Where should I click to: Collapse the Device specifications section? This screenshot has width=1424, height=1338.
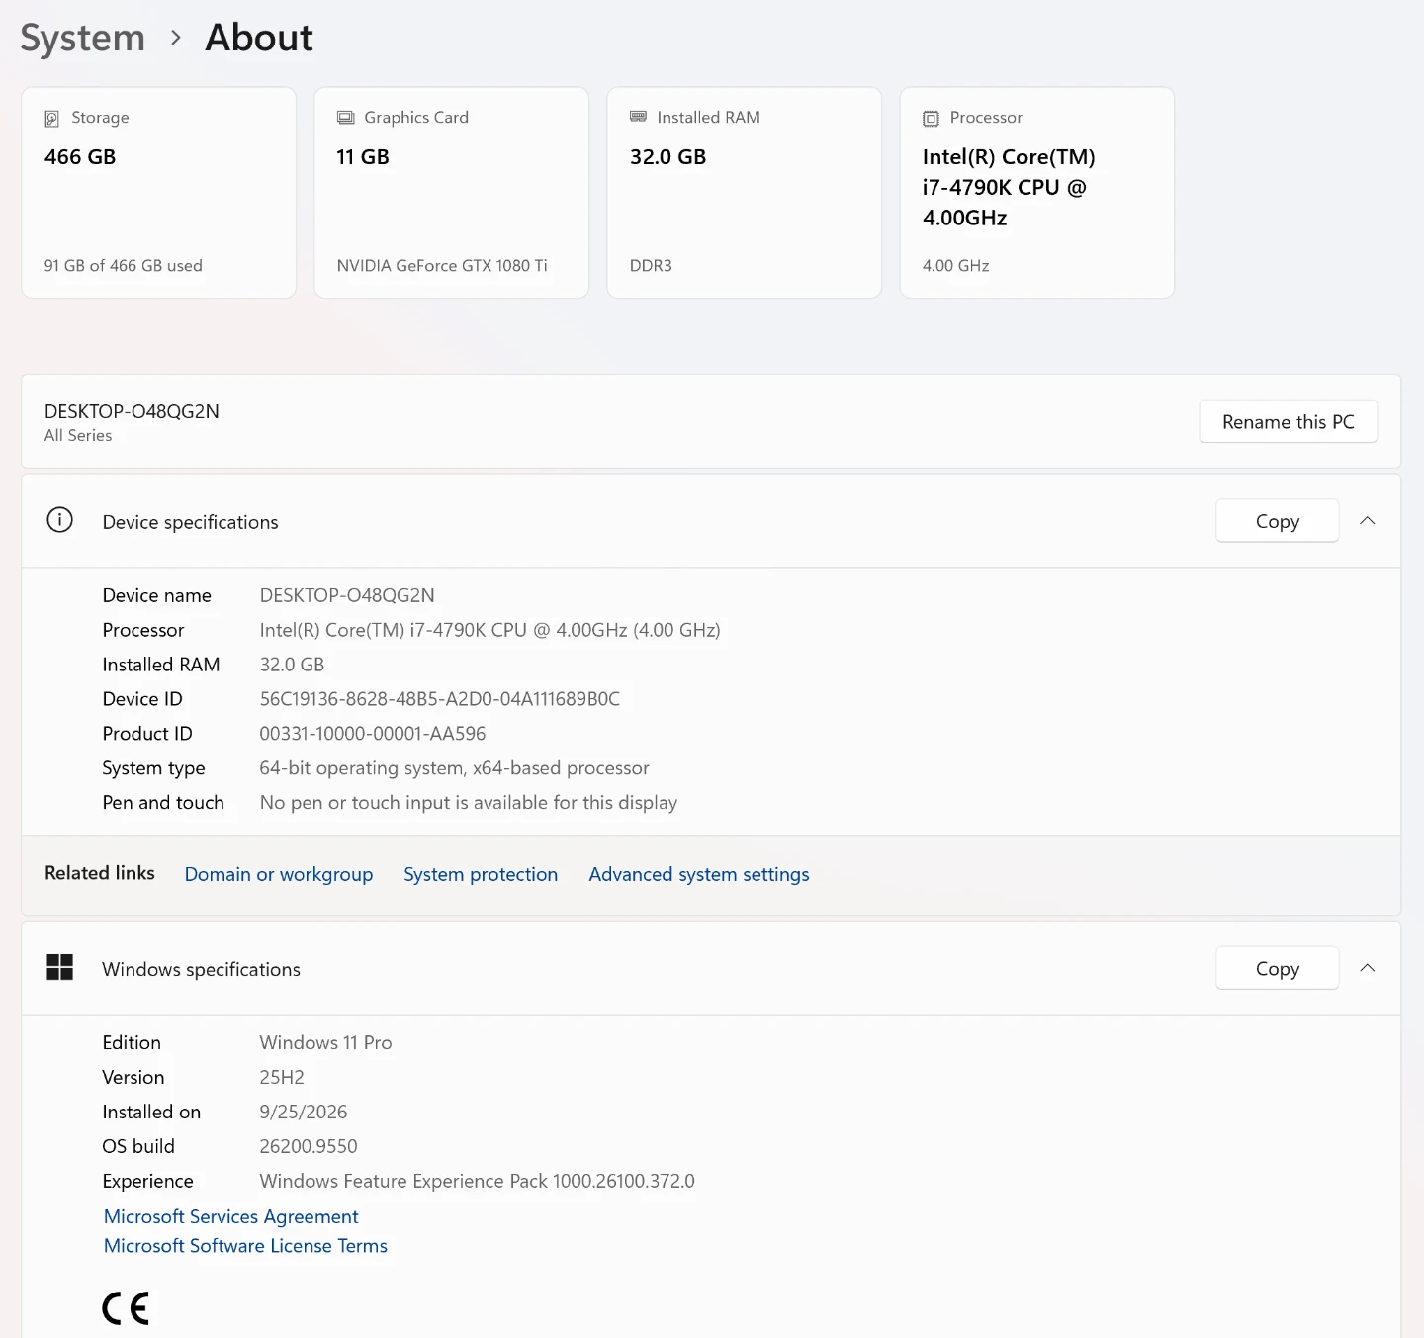tap(1368, 521)
